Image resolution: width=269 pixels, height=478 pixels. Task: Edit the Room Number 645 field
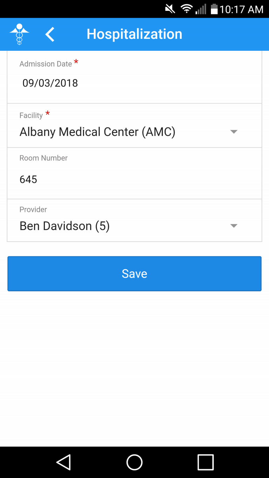point(28,180)
